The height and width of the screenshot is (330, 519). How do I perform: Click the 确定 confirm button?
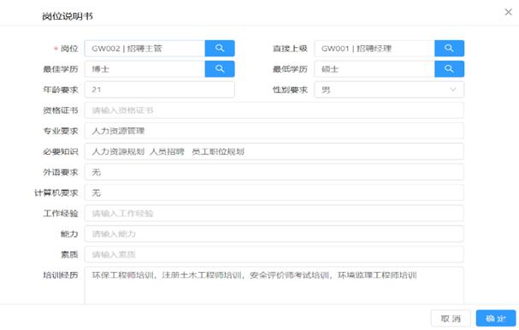(x=496, y=318)
